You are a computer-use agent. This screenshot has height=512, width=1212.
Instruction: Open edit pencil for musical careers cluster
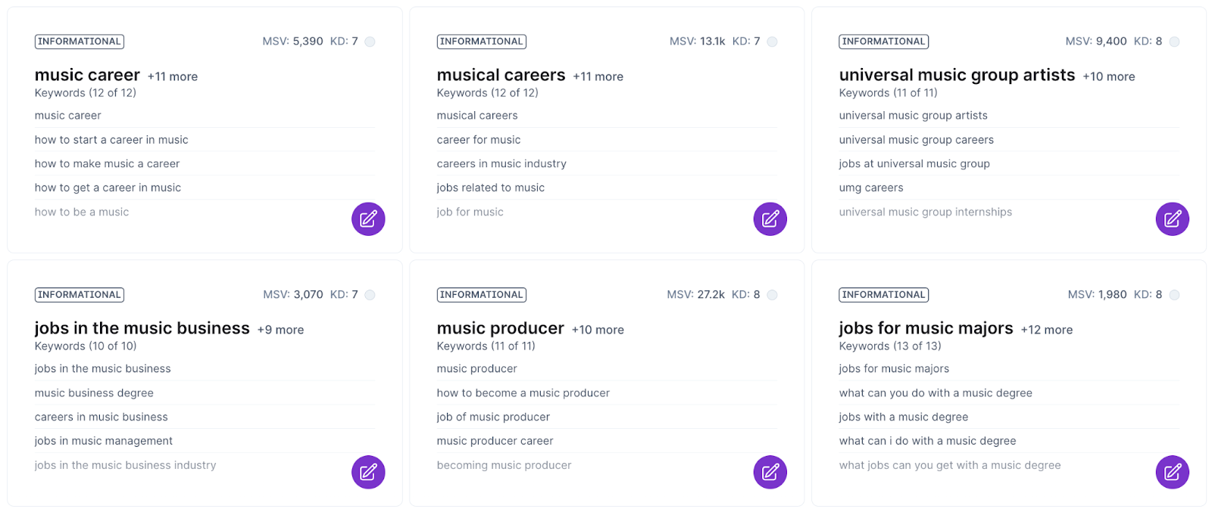(770, 219)
